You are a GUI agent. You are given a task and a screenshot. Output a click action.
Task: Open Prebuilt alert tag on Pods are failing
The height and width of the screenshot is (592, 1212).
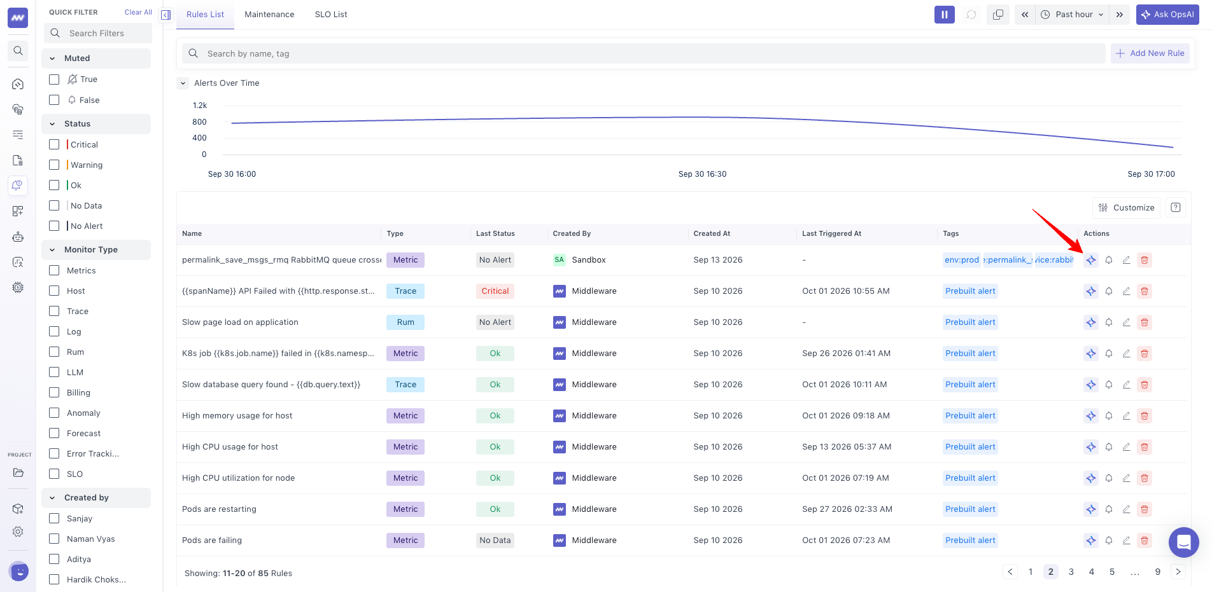tap(970, 540)
